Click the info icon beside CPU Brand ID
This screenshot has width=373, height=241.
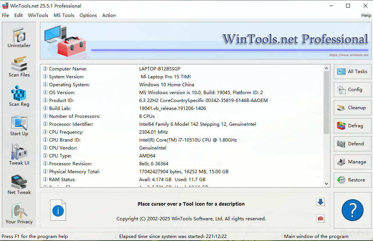tap(45, 140)
